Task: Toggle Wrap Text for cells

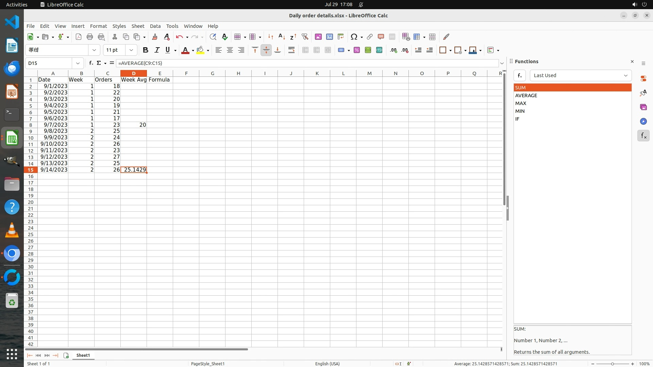Action: [x=291, y=50]
